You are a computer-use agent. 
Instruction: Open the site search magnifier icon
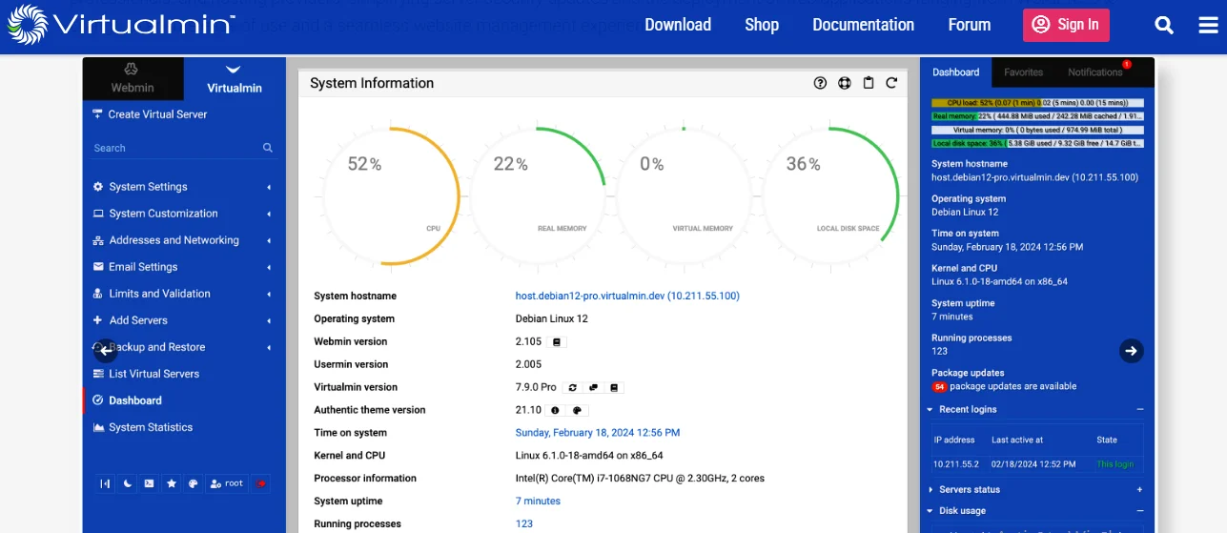click(x=1164, y=26)
